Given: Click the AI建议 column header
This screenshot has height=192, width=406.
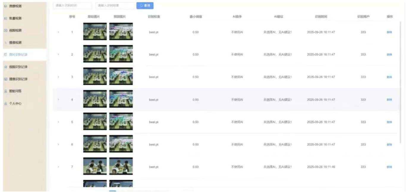Looking at the screenshot, I should [278, 17].
